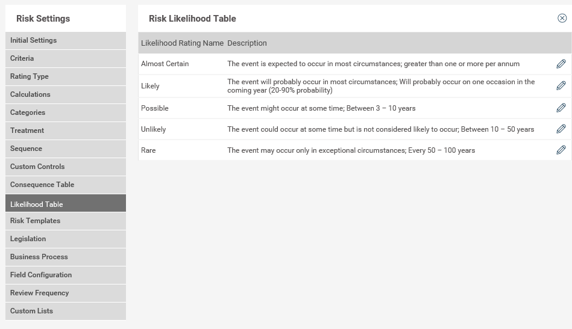Screen dimensions: 572x329
Task: Edit the Rare likelihood rating
Action: tap(561, 150)
